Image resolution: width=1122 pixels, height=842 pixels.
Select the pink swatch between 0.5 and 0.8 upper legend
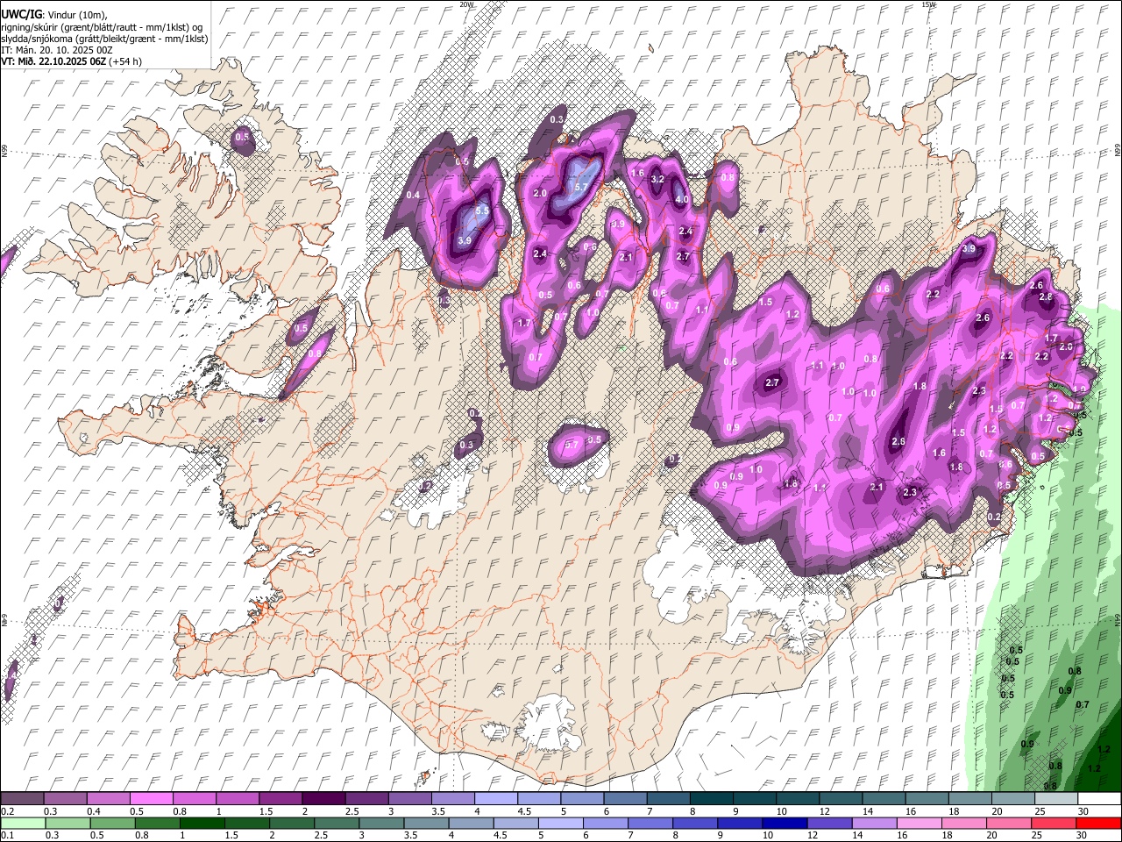[x=151, y=798]
